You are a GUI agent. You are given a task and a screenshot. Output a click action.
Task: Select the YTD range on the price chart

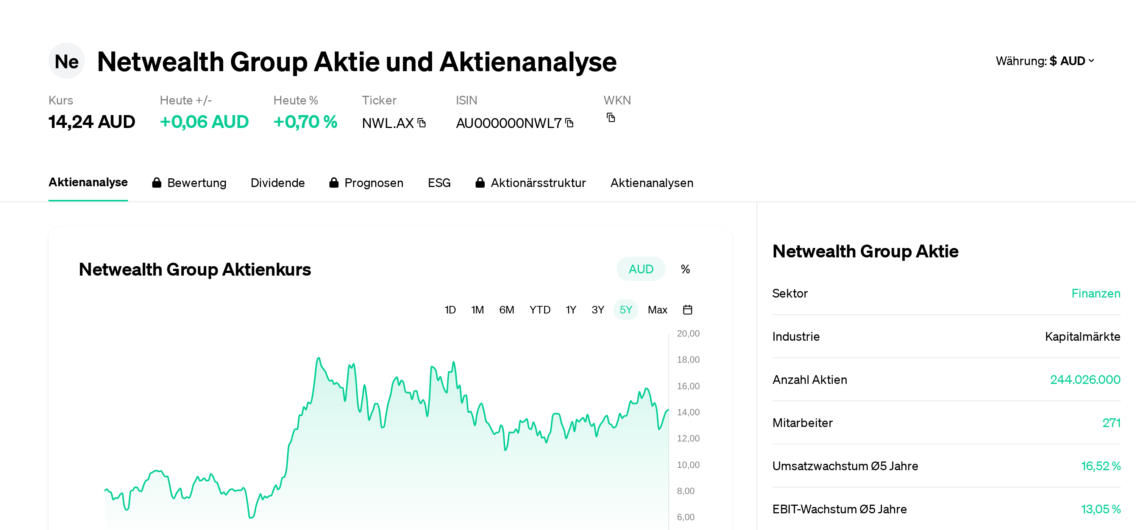pos(540,310)
